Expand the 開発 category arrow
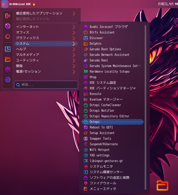178x195 pixels. 74,66
